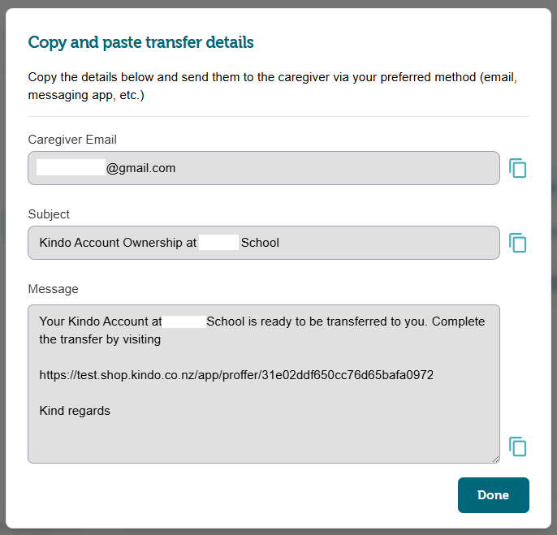The image size is (557, 535).
Task: Place cursor on "@gmail.com" text
Action: click(x=140, y=168)
